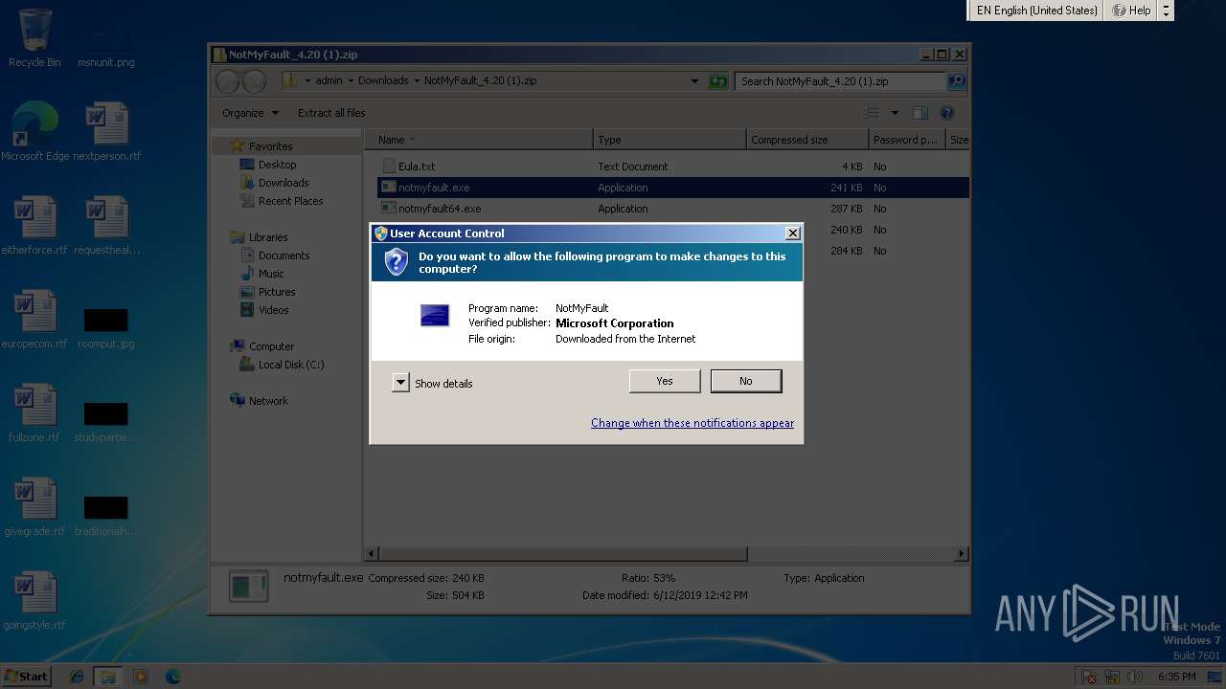Select givegrade.rtf desktop file
Screen dimensions: 1226x689
coord(34,507)
